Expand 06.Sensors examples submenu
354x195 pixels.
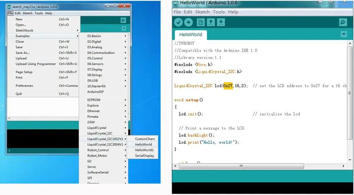(103, 64)
